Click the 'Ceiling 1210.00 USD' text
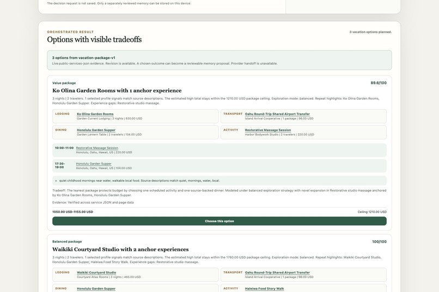The image size is (439, 292). pos(372,212)
